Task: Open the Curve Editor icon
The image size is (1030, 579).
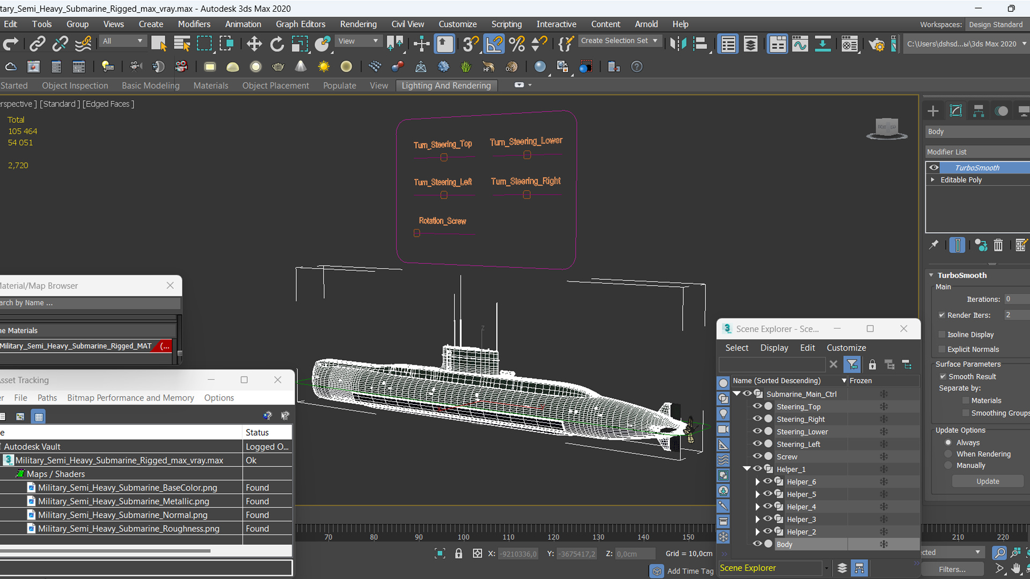Action: [799, 44]
